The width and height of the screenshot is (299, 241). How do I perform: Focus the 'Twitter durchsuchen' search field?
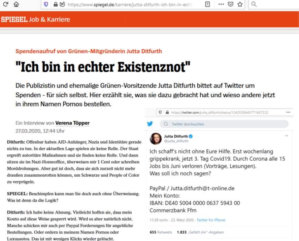224,124
